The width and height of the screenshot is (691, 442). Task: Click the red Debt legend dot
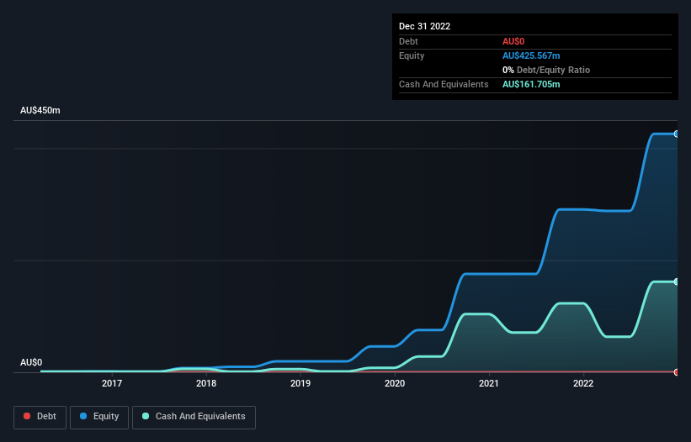point(27,416)
